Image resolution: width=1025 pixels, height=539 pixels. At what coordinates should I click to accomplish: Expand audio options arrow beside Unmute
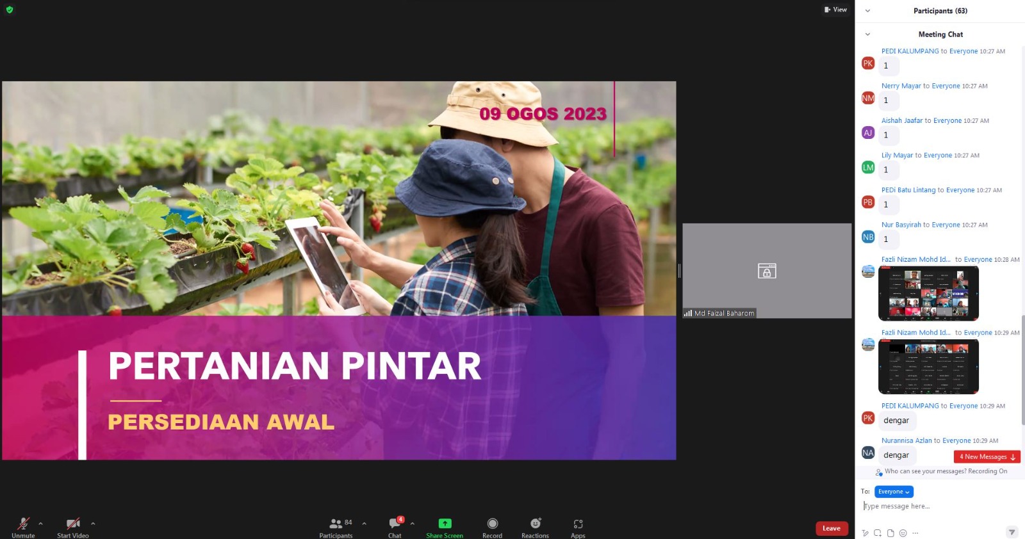(41, 524)
